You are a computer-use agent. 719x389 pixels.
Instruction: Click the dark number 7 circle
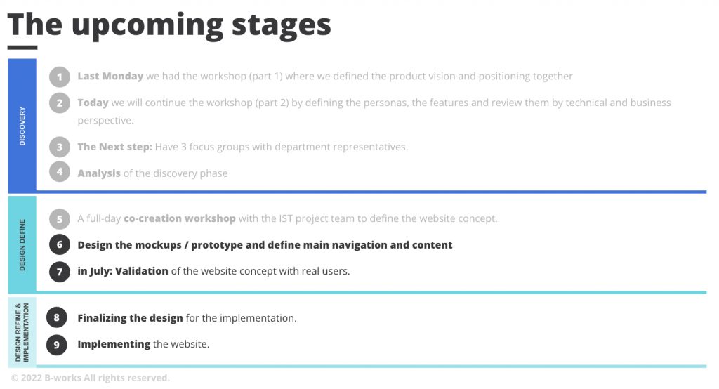60,272
